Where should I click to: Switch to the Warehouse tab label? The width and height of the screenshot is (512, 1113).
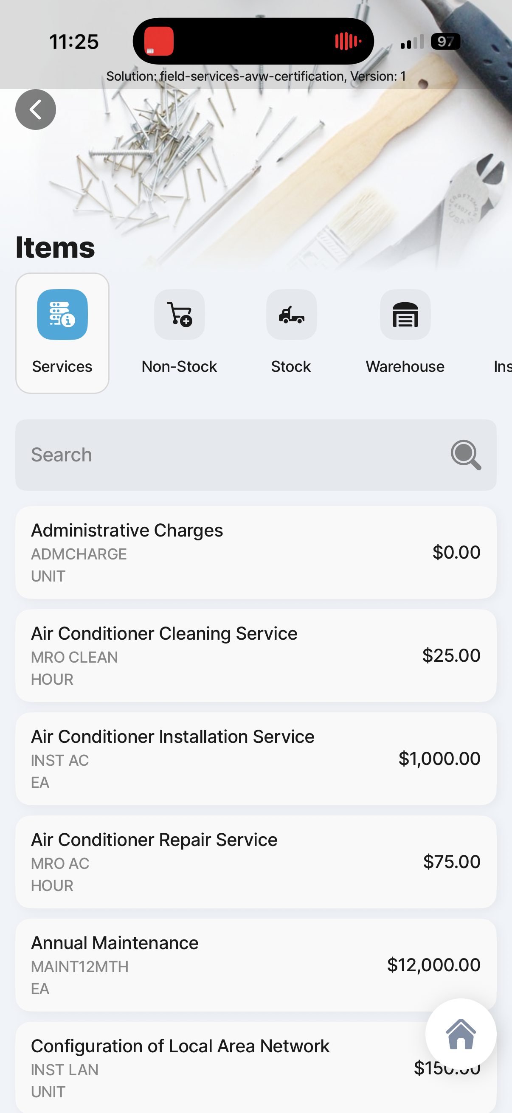405,366
